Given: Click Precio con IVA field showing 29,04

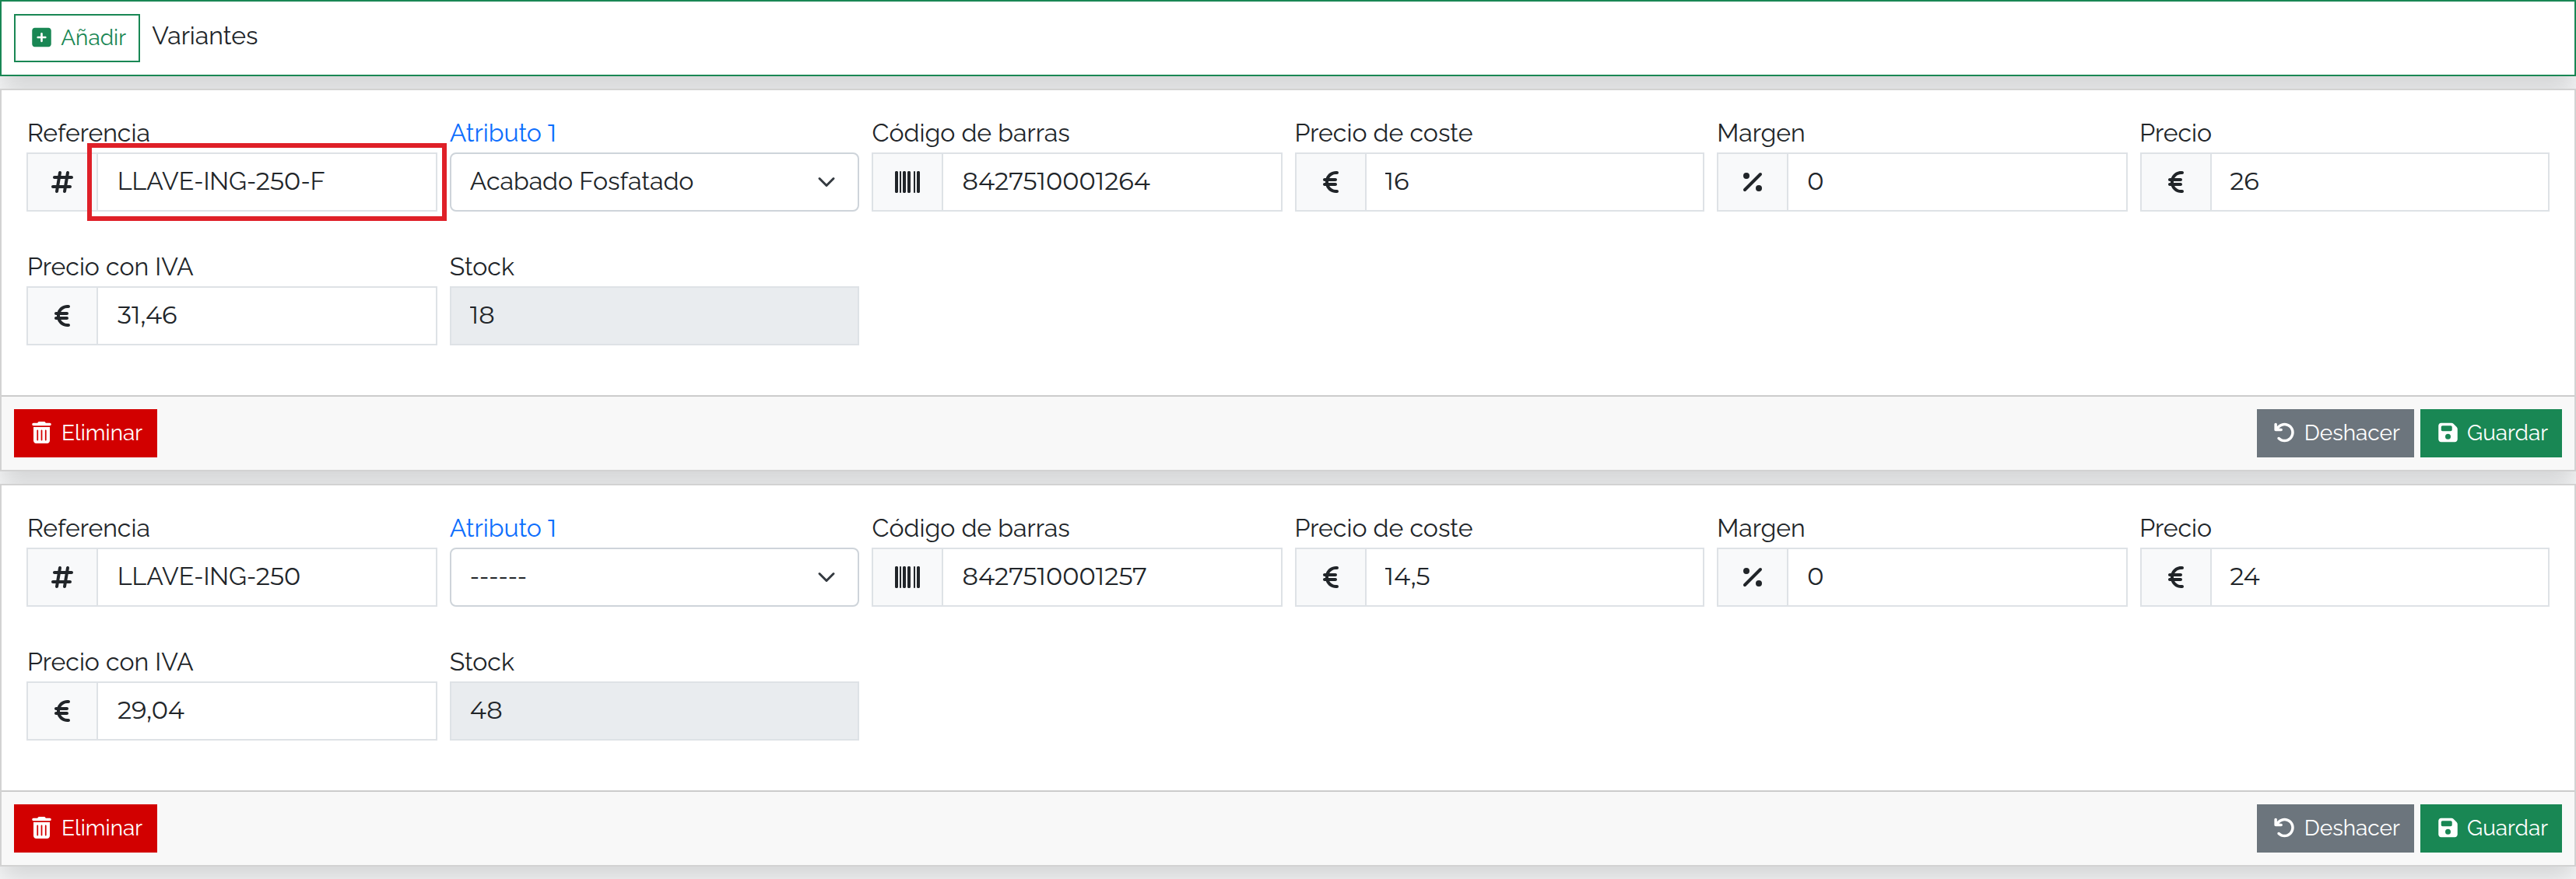Looking at the screenshot, I should click(x=267, y=711).
